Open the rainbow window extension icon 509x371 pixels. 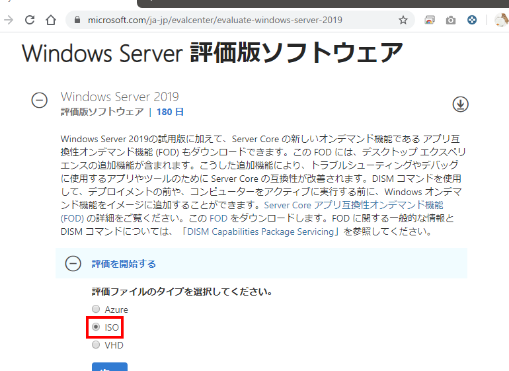tap(429, 20)
